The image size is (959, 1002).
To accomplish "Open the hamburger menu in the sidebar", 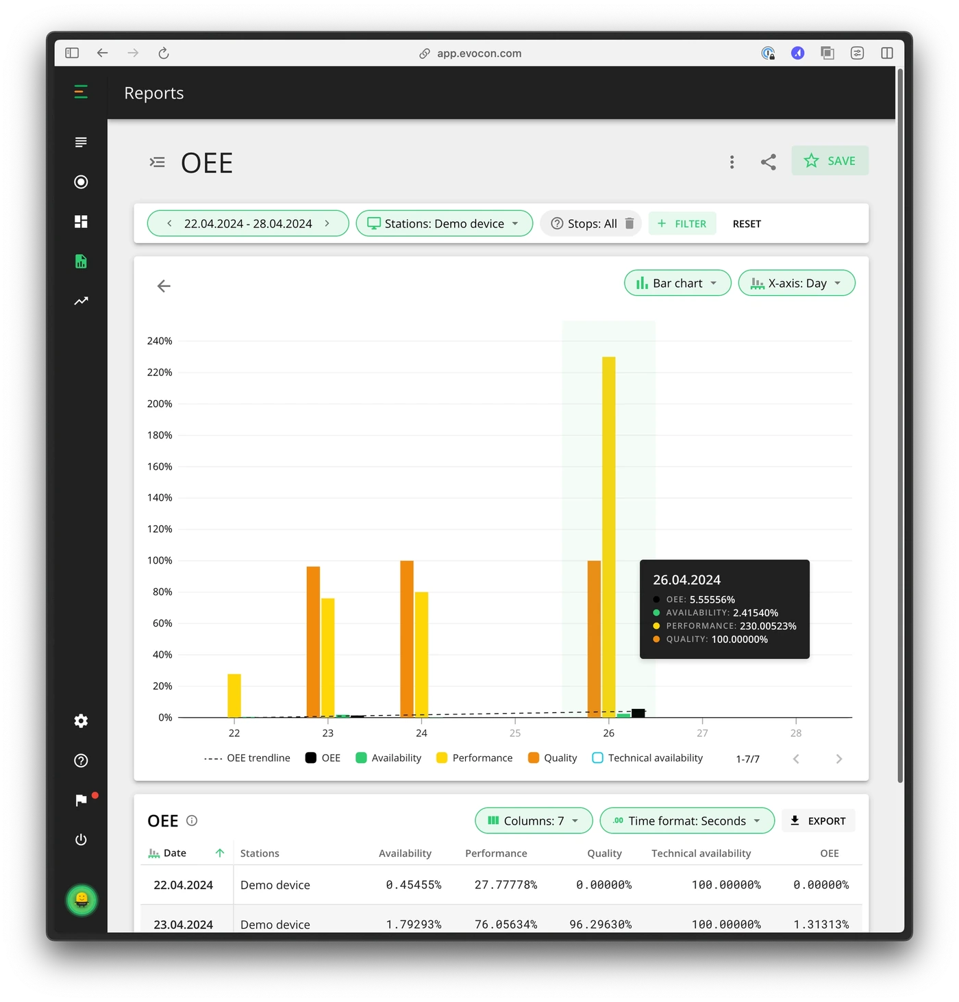I will point(81,92).
